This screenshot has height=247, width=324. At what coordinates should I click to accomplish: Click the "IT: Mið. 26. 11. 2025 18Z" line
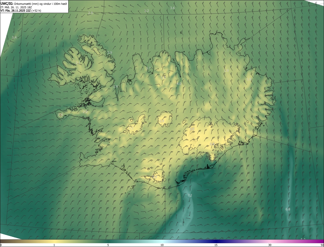16,7
